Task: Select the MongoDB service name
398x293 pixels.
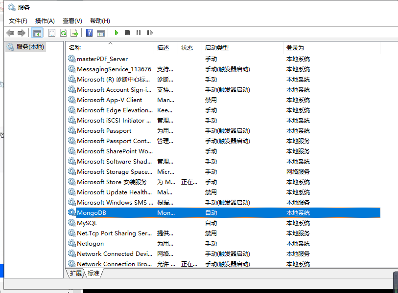Action: [x=92, y=213]
